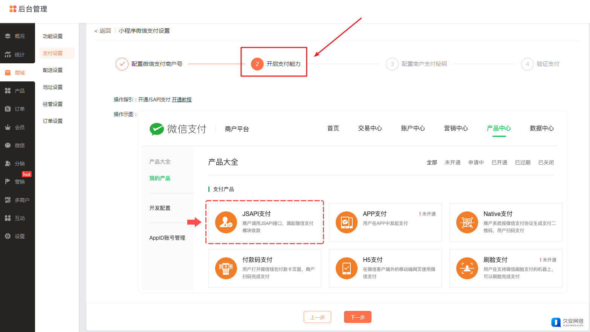
Task: Open the 概况 overview sidebar icon
Action: (8, 36)
